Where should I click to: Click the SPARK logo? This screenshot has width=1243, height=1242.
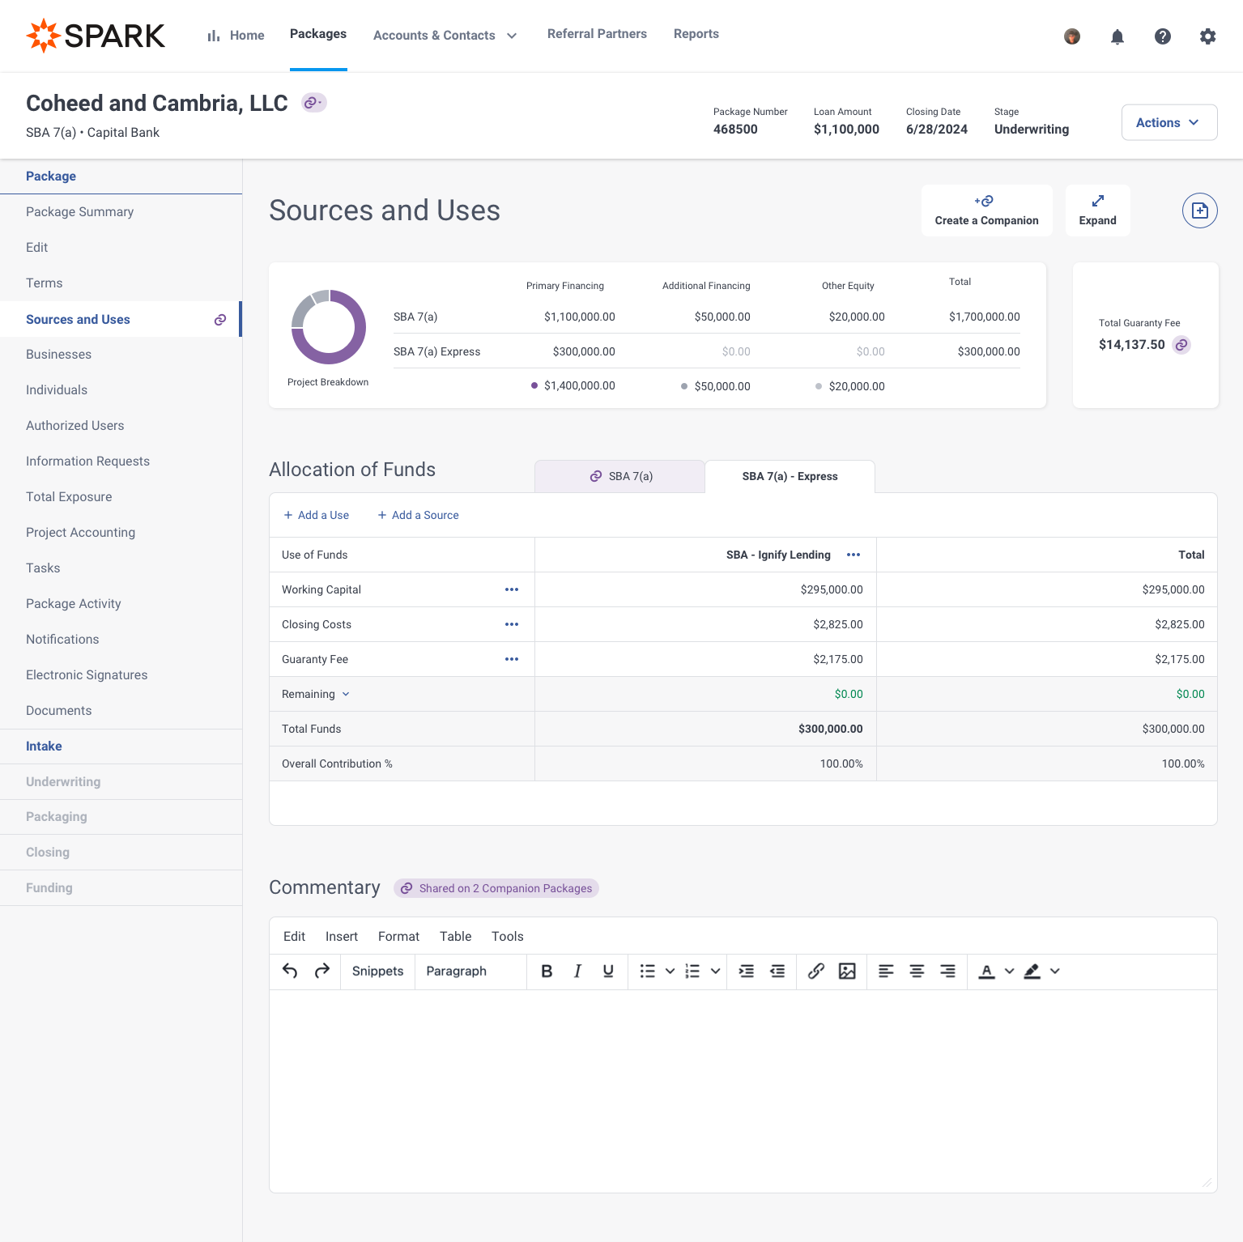[96, 36]
